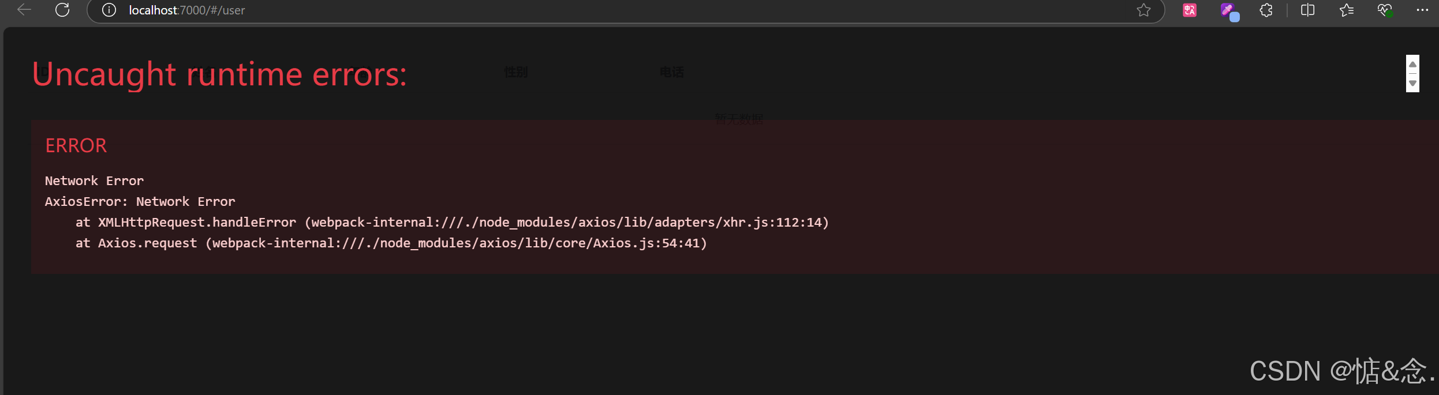Open the Favorites list panel
The width and height of the screenshot is (1439, 395).
(1346, 10)
